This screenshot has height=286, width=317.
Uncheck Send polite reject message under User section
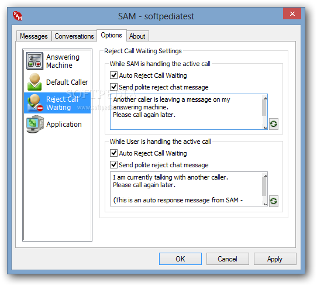(113, 165)
